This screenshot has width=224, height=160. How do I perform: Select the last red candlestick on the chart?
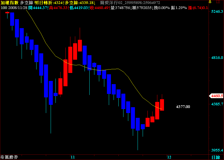click(162, 105)
